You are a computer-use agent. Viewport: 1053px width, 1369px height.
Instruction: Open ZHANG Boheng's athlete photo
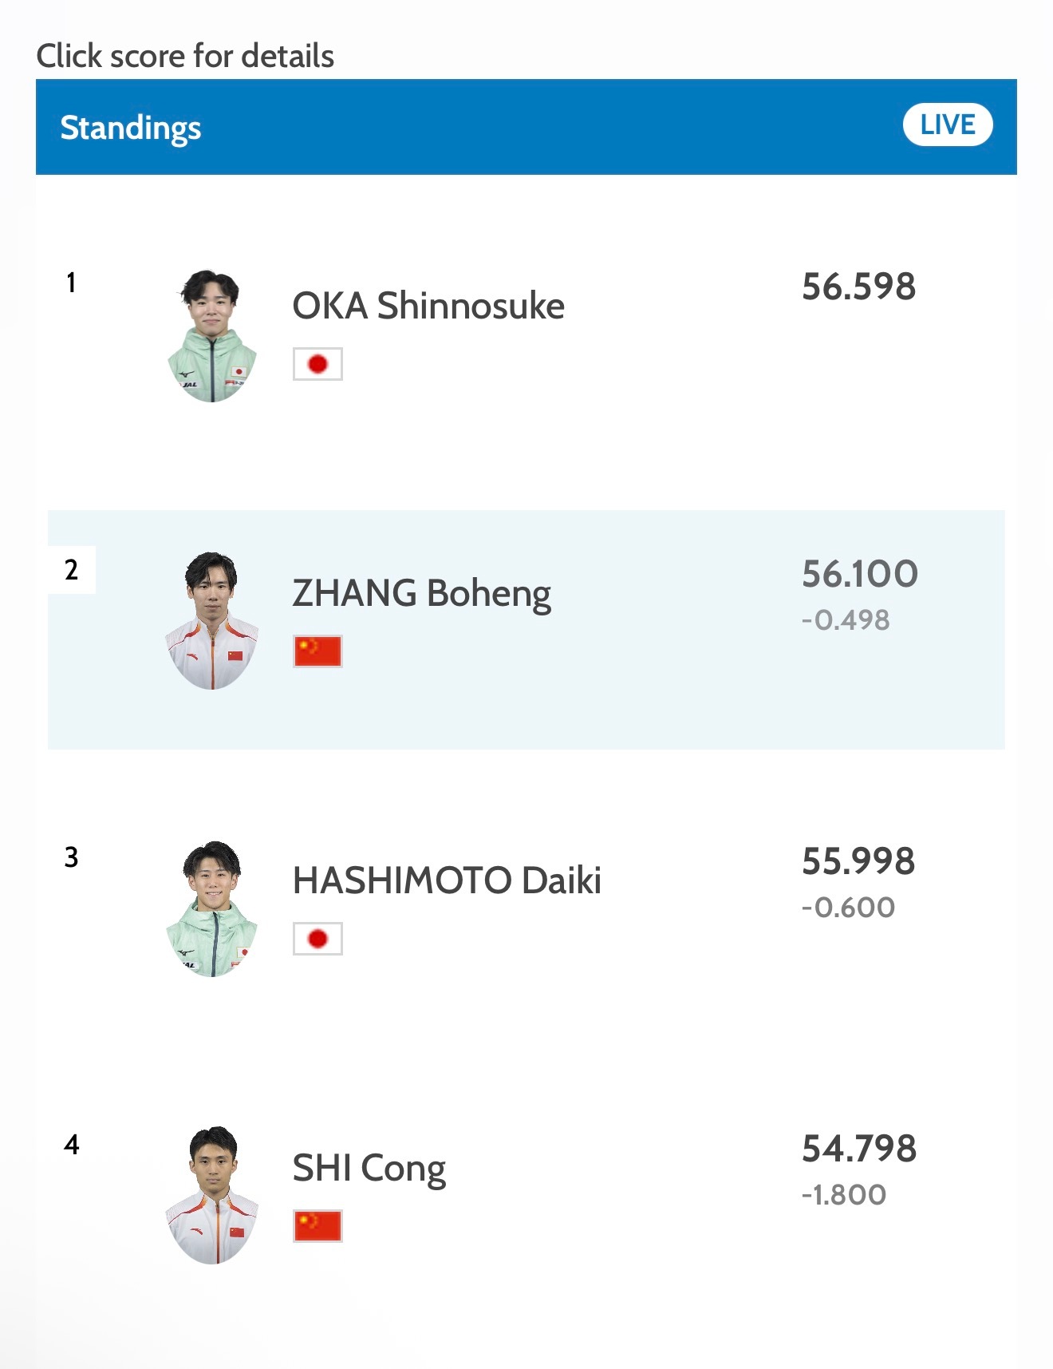coord(212,621)
